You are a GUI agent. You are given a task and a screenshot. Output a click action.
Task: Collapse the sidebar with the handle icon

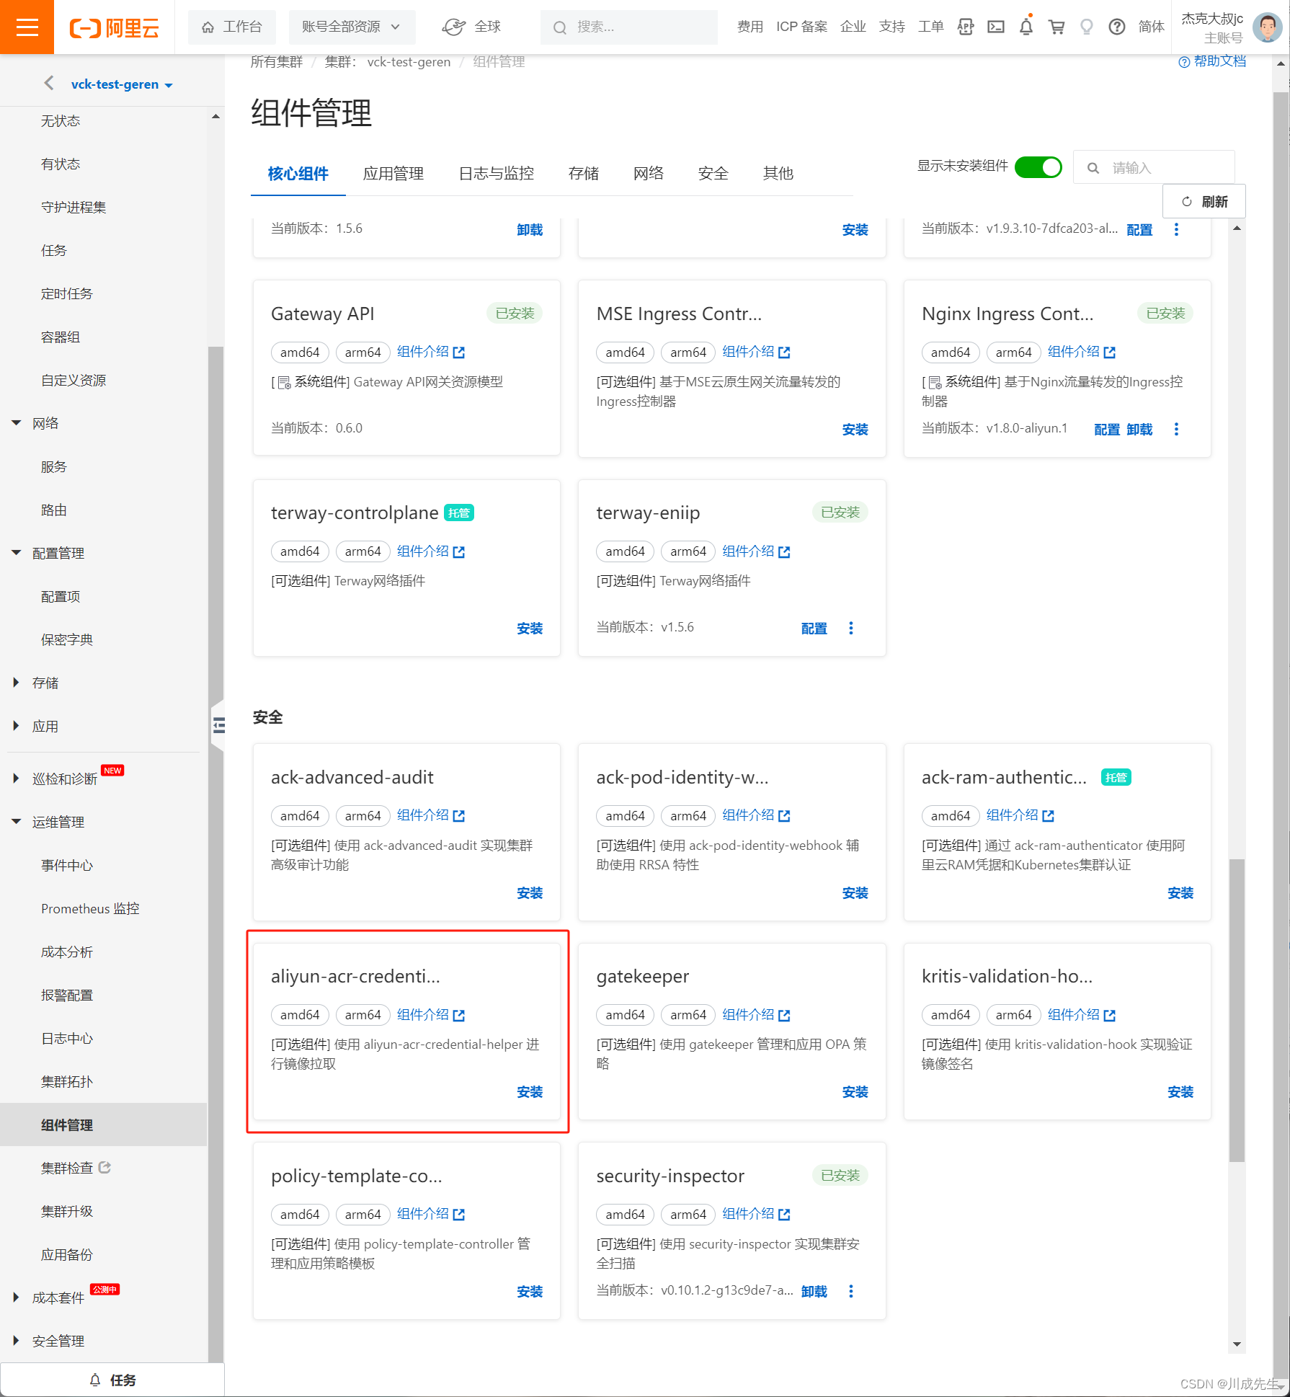(x=218, y=725)
